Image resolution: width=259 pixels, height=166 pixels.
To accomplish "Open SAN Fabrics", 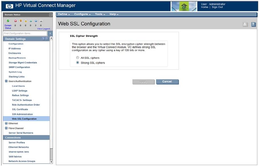I will point(15,157).
